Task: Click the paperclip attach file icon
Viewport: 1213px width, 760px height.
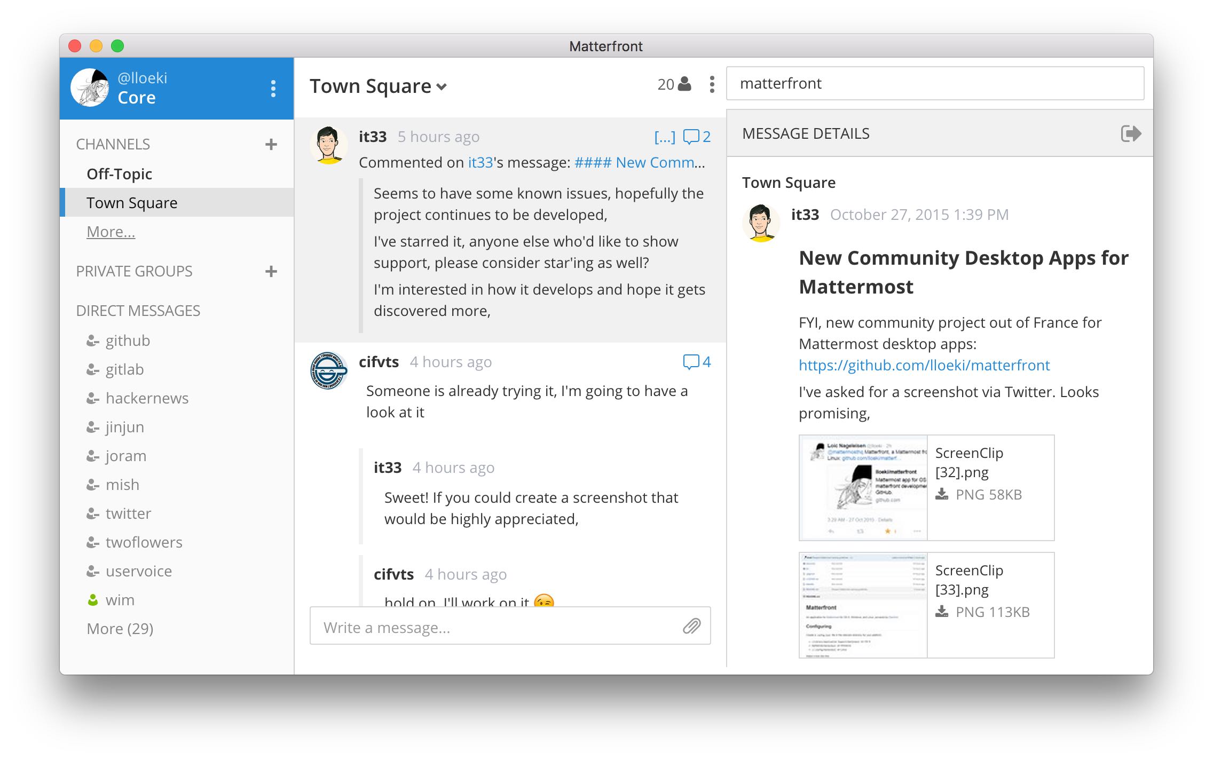Action: [x=691, y=626]
